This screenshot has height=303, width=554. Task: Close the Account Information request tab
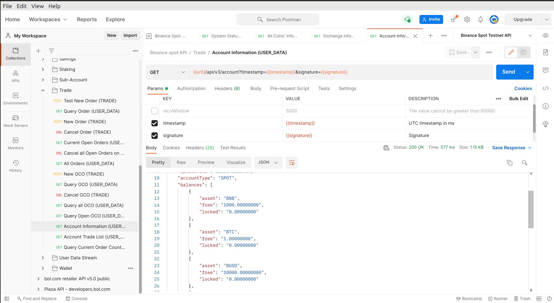[x=415, y=36]
